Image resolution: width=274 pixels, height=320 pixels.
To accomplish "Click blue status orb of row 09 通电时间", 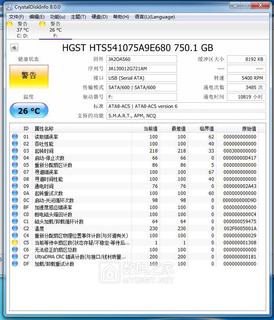I will (x=15, y=186).
